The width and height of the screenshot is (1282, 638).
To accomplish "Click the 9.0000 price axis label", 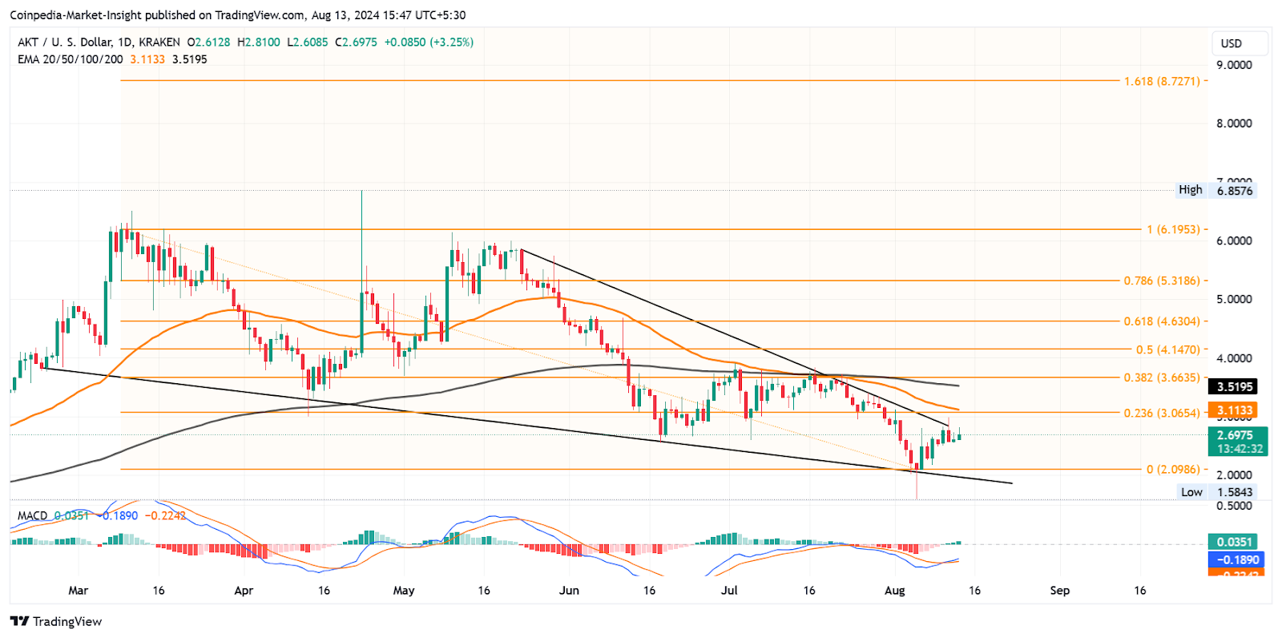I will click(1234, 65).
